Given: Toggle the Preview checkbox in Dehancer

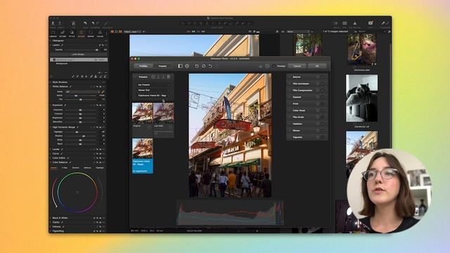Looking at the screenshot, I should coord(274,66).
